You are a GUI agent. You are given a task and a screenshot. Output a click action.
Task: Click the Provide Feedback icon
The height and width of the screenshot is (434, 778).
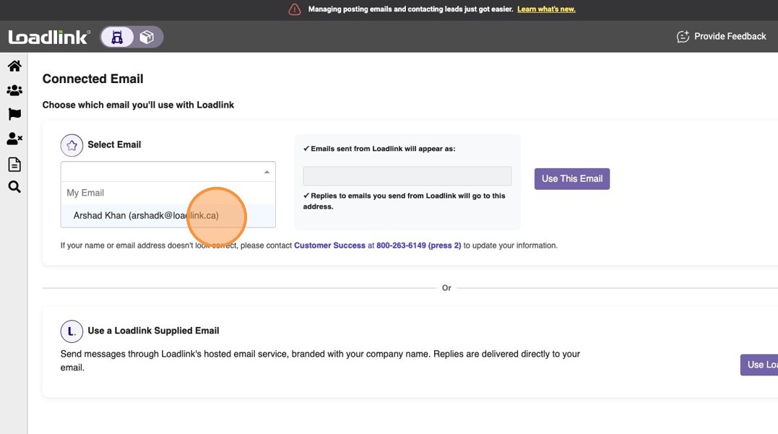coord(683,36)
